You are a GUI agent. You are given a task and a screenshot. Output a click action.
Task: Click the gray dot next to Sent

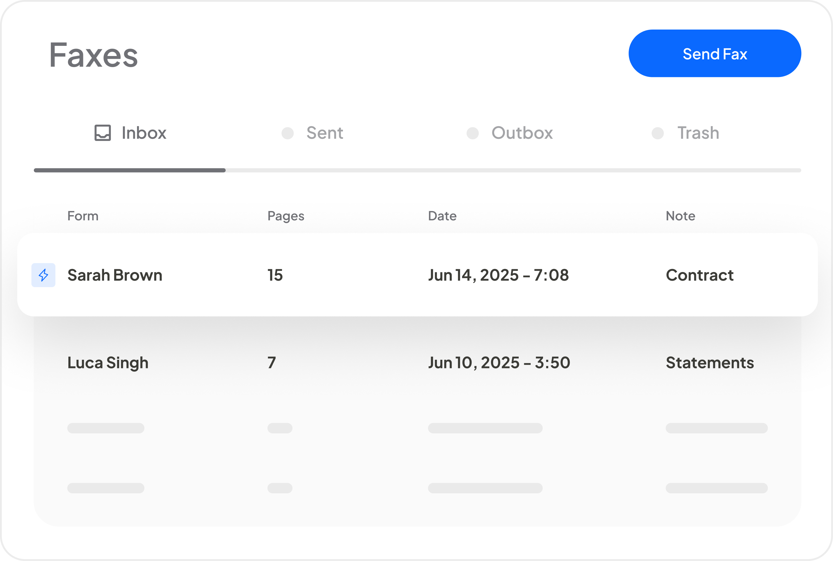(288, 133)
